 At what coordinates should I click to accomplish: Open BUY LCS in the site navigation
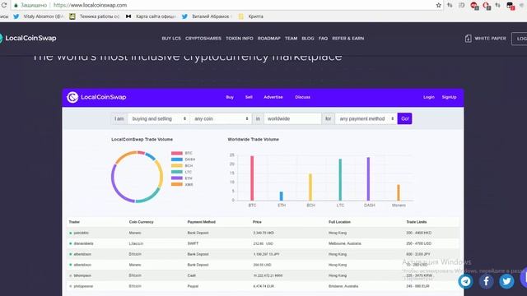tap(171, 39)
